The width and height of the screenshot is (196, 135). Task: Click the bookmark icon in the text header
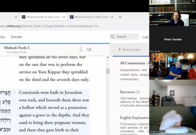81,50
